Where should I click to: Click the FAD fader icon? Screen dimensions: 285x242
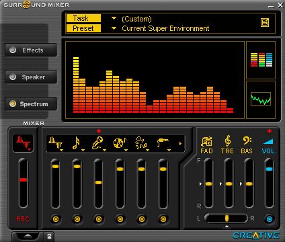[x=206, y=141]
